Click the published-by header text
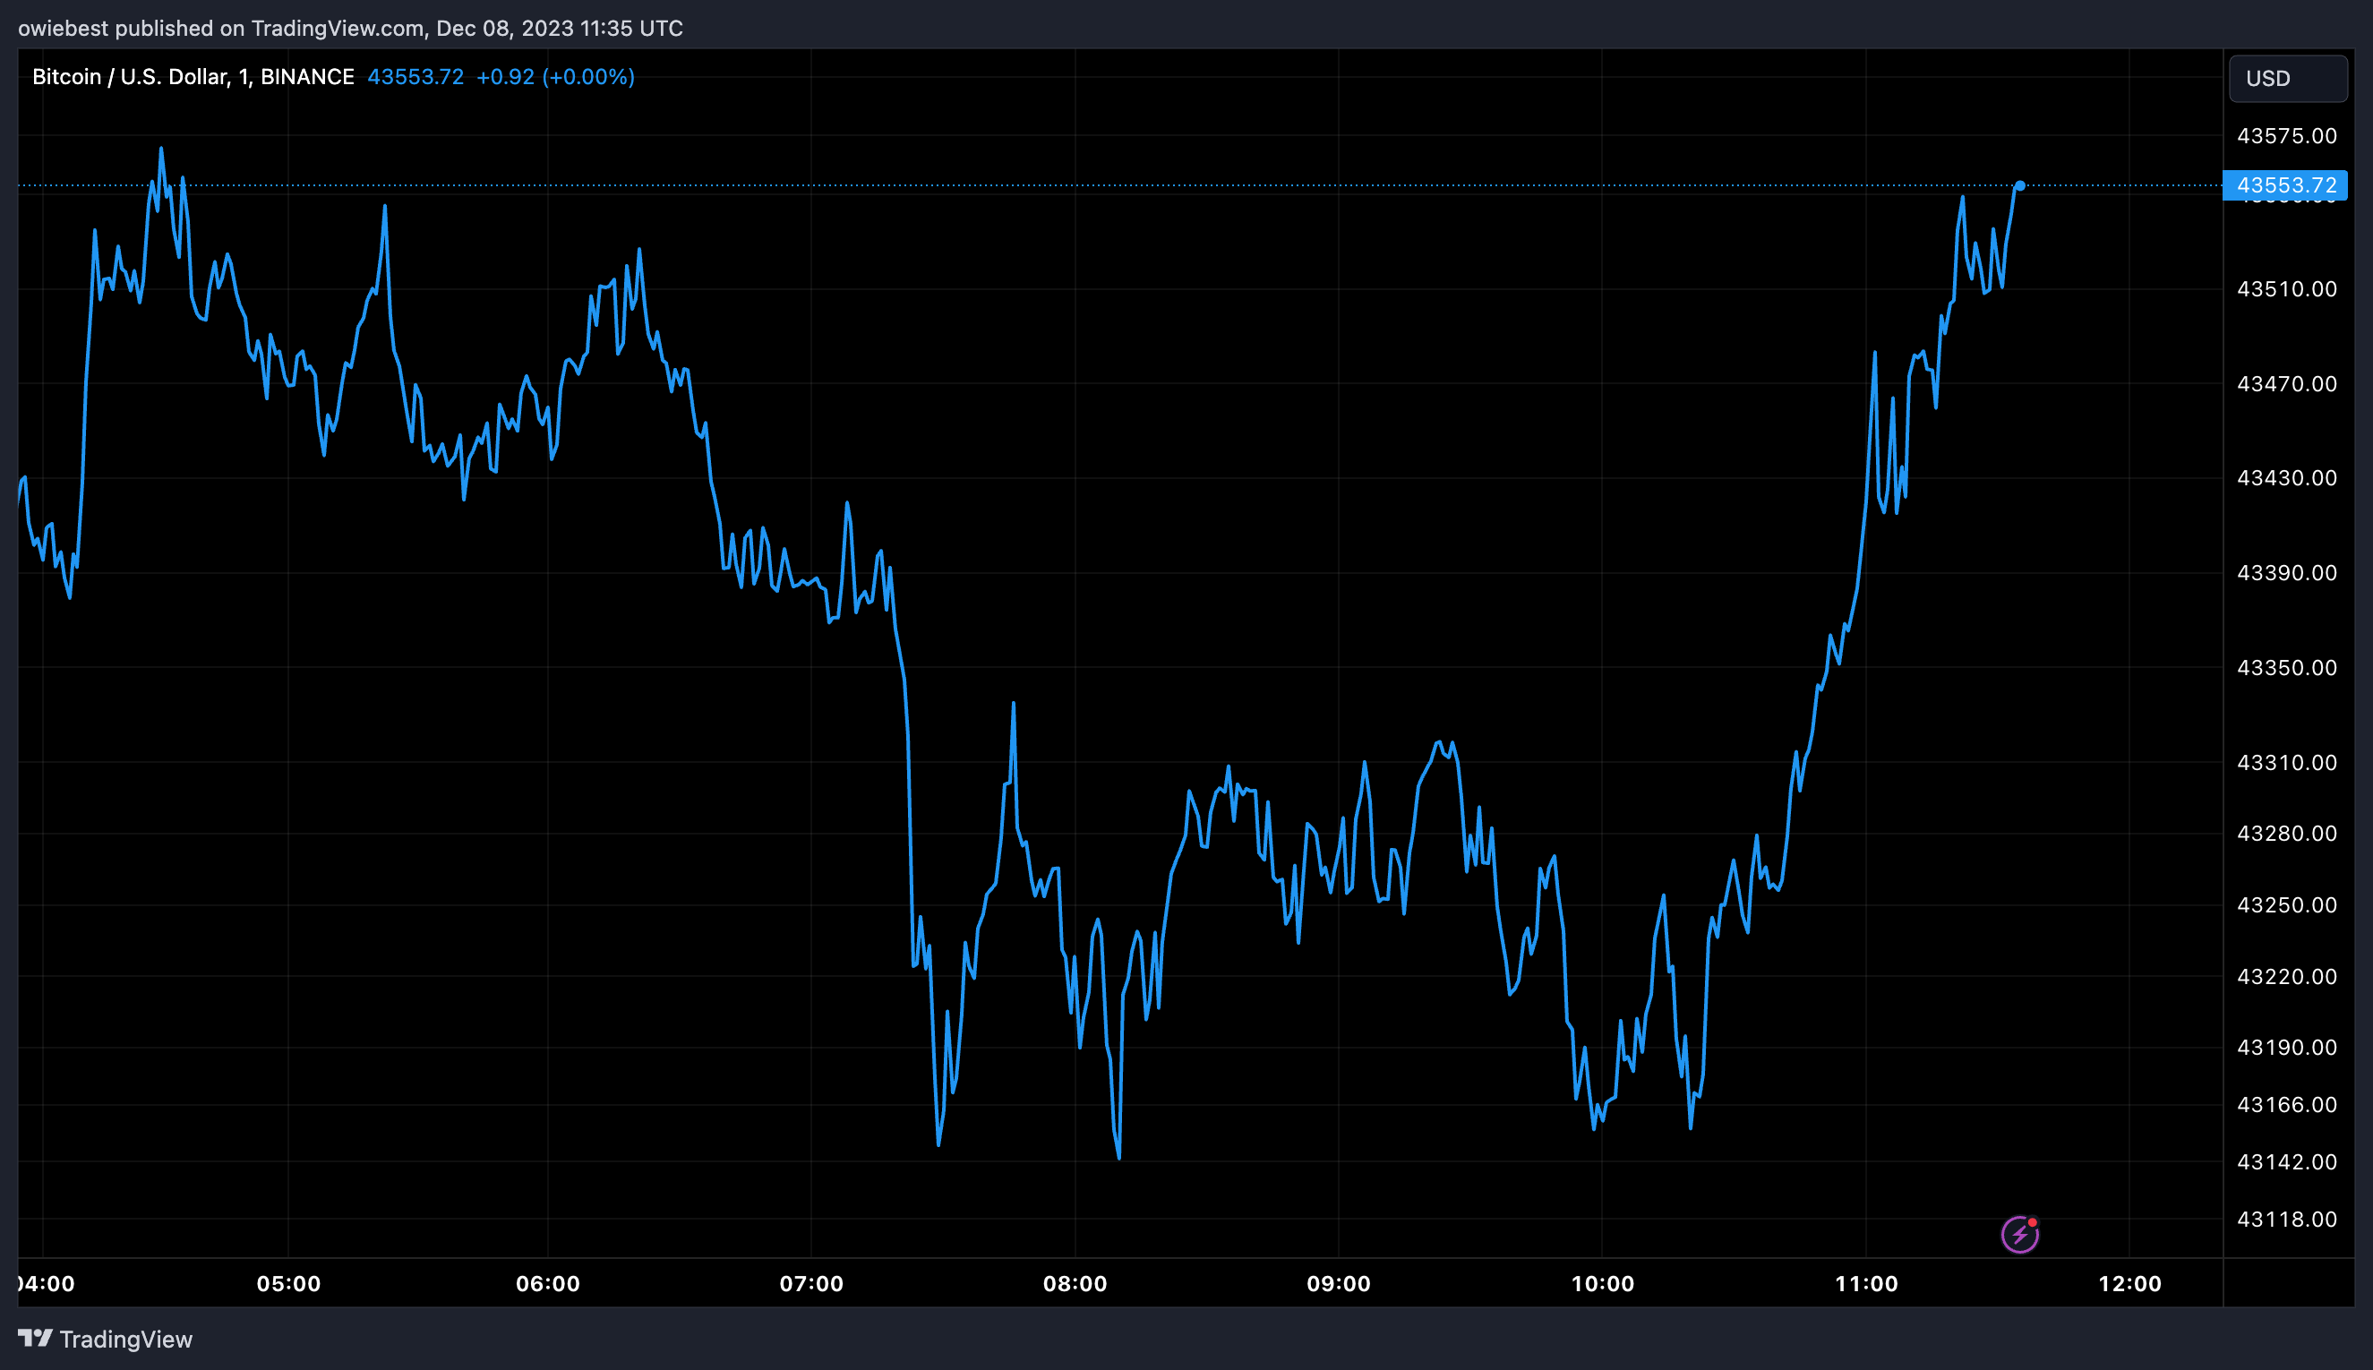Image resolution: width=2373 pixels, height=1370 pixels. [x=350, y=29]
